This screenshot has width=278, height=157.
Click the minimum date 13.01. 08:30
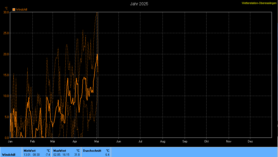[32, 155]
